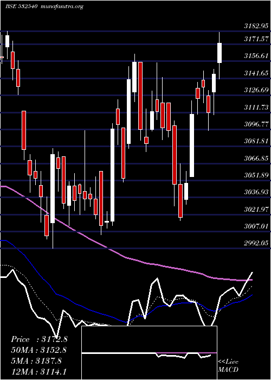Select the 3051.89 price level label
Screen dimensions: 271x380
coord(256,175)
